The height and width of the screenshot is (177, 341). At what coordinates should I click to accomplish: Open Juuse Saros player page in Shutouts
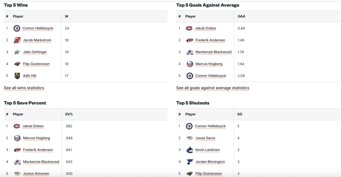(205, 138)
